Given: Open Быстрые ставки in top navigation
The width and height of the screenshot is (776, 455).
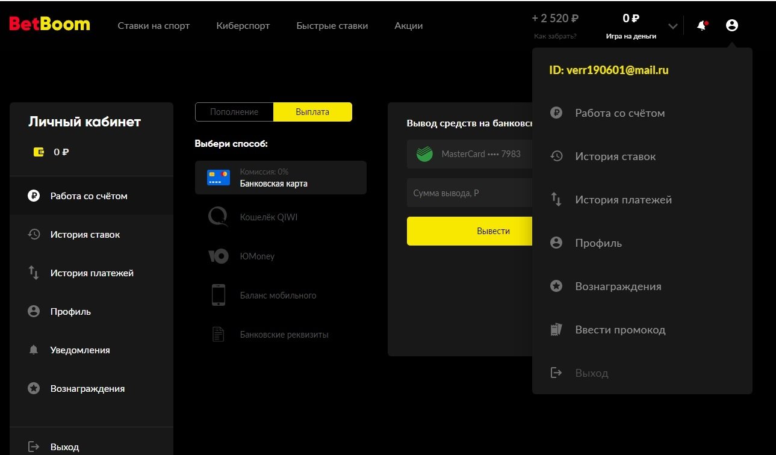Looking at the screenshot, I should coord(332,26).
